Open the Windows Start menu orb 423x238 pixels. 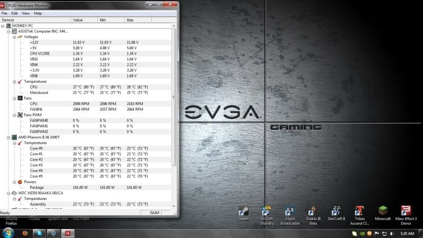pyautogui.click(x=8, y=233)
